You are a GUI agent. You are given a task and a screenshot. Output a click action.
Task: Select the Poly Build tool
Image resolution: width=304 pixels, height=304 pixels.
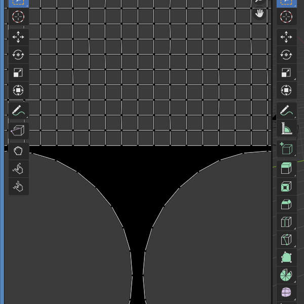286,257
